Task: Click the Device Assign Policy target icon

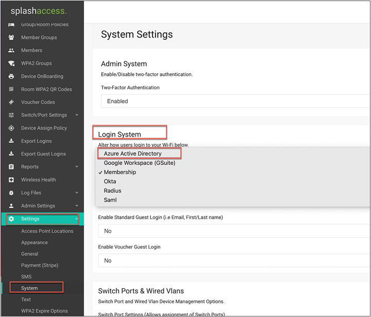Action: [x=11, y=128]
